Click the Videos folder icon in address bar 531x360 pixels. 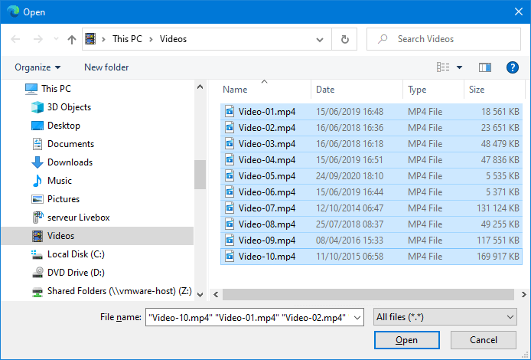90,39
